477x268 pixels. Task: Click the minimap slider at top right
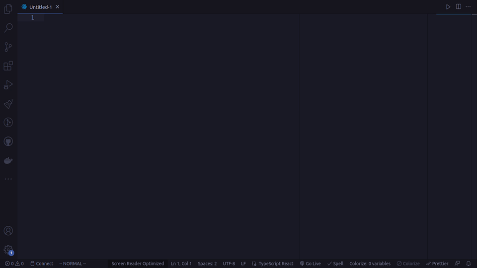(454, 14)
